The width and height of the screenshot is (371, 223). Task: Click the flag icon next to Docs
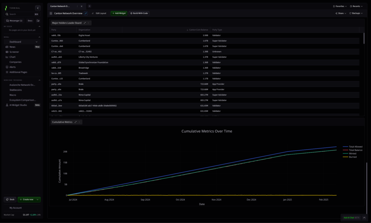pyautogui.click(x=38, y=21)
